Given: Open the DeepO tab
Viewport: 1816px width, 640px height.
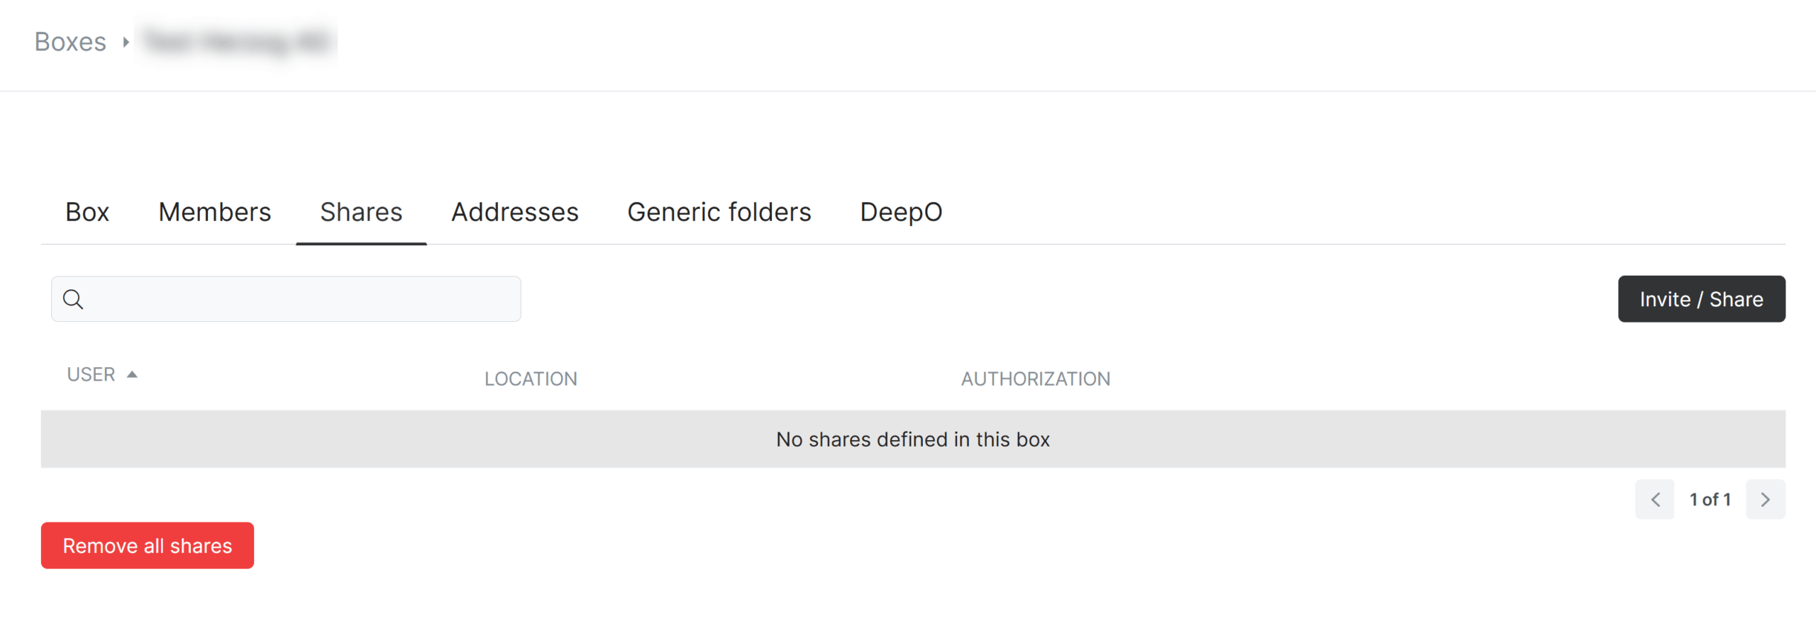Looking at the screenshot, I should click(x=901, y=212).
